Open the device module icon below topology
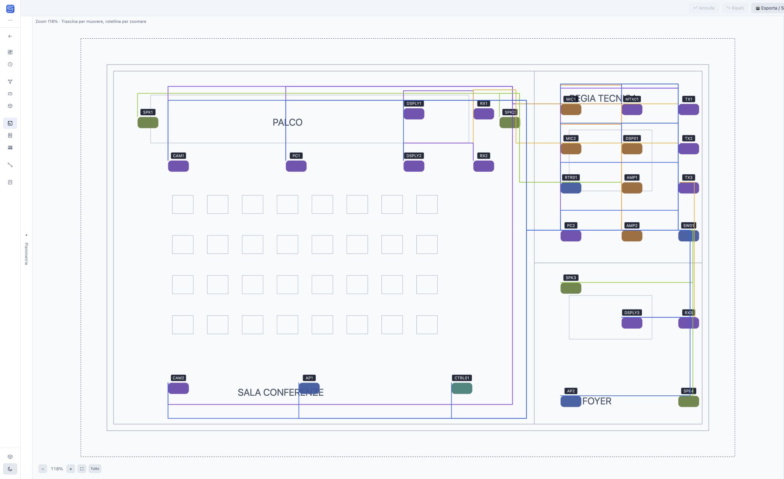The width and height of the screenshot is (784, 479). 10,94
